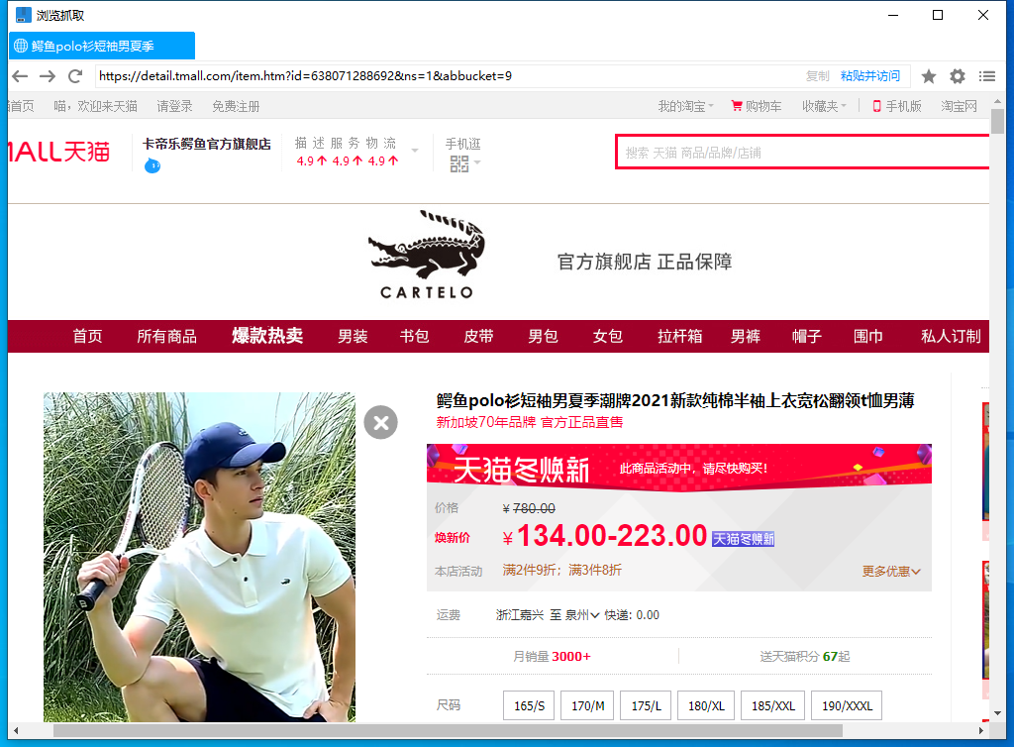Open 拉杆箱 category

[679, 336]
